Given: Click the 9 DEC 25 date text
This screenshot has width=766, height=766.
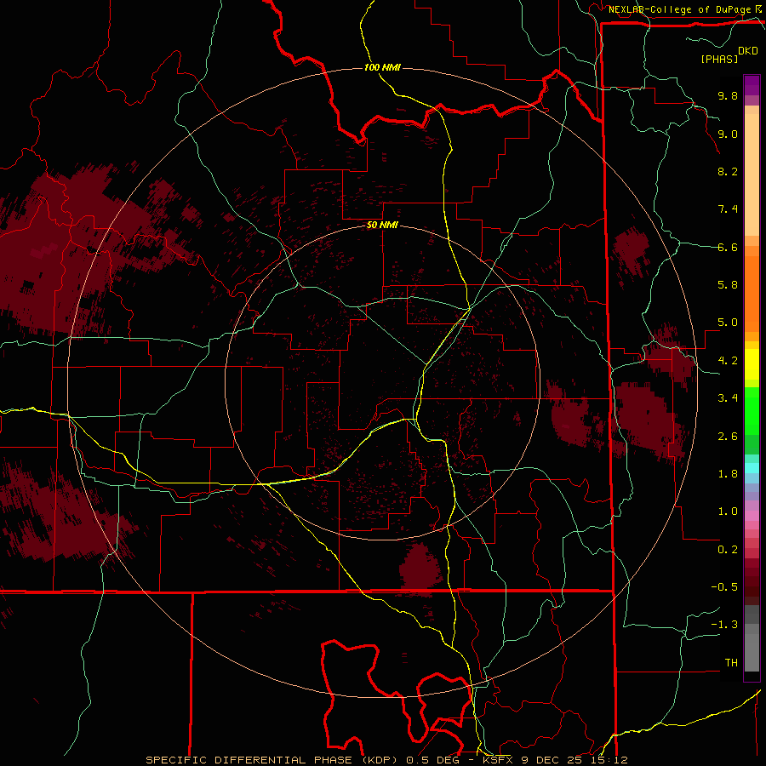Looking at the screenshot, I should [552, 760].
